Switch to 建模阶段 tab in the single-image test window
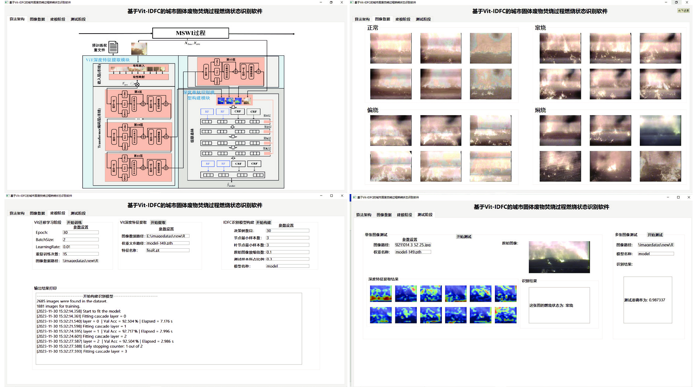Image resolution: width=697 pixels, height=387 pixels. (x=405, y=215)
